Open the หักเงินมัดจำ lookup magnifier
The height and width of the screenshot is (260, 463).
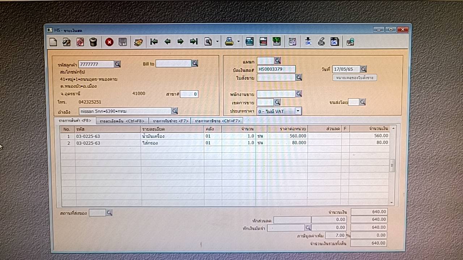pyautogui.click(x=308, y=227)
